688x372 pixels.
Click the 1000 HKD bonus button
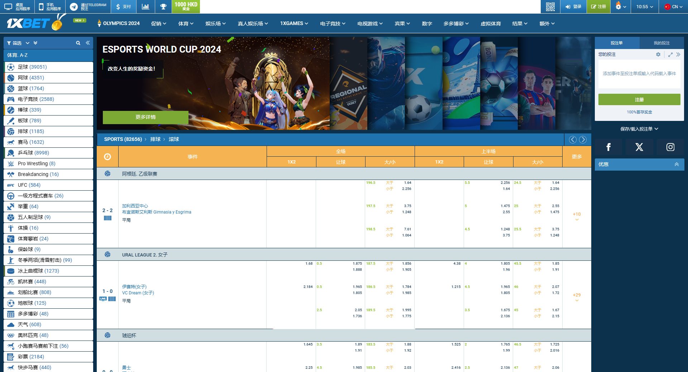186,6
